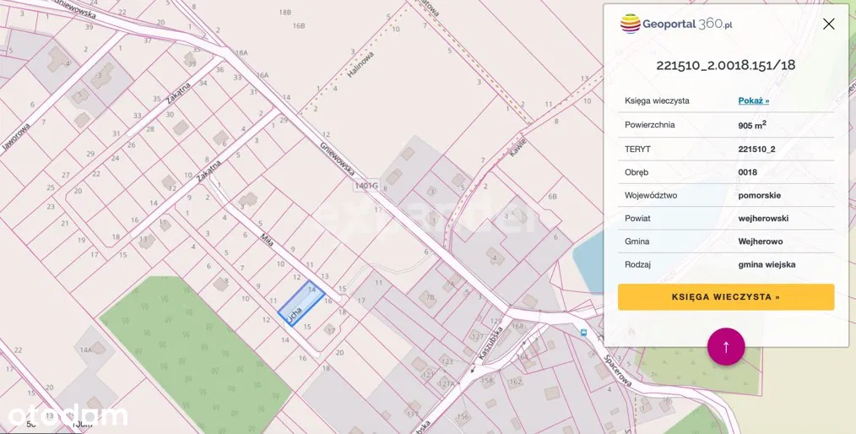The width and height of the screenshot is (856, 434).
Task: Click the Halinowa street label
Action: coord(360,62)
